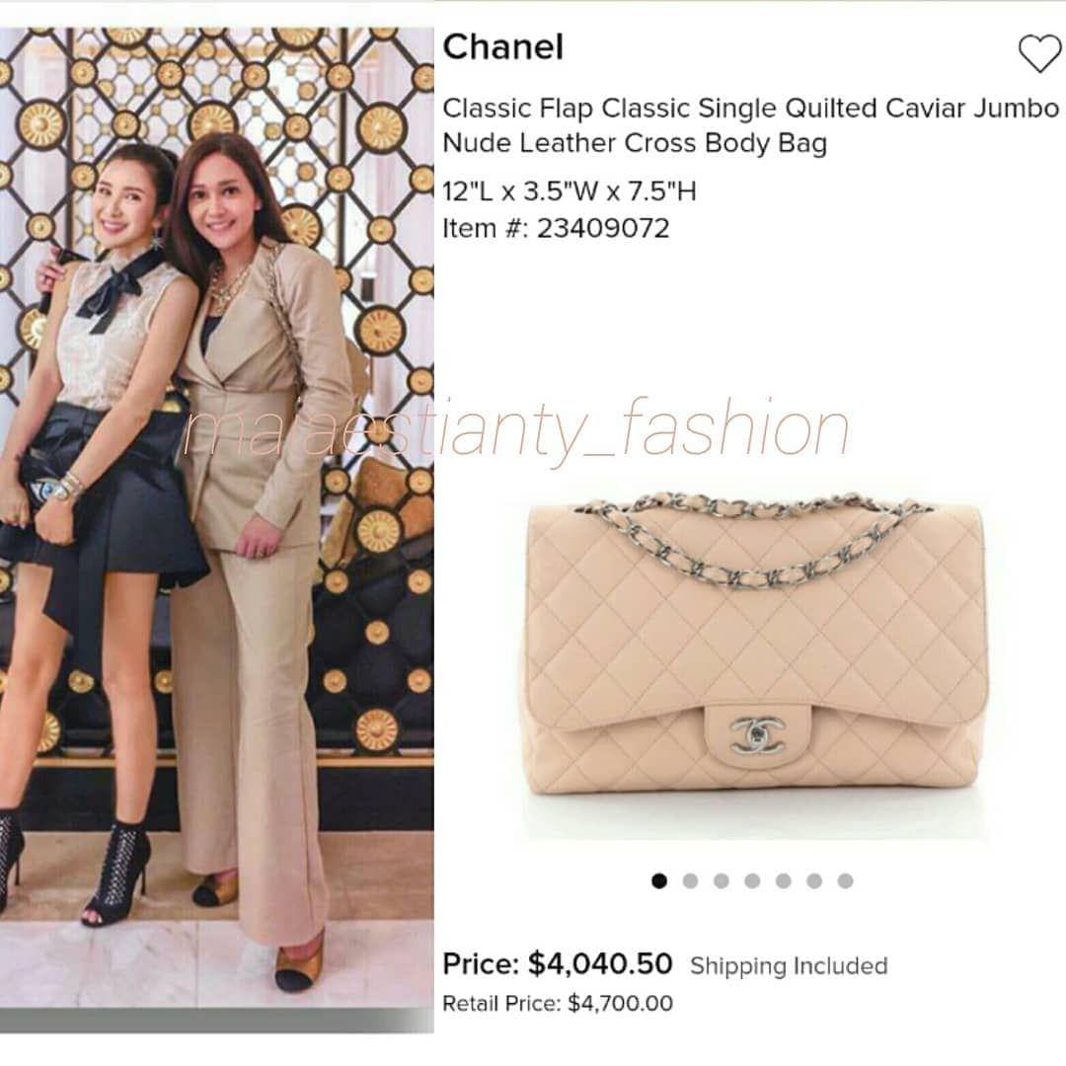Click the Shipping Included label
1066x1066 pixels.
[789, 966]
